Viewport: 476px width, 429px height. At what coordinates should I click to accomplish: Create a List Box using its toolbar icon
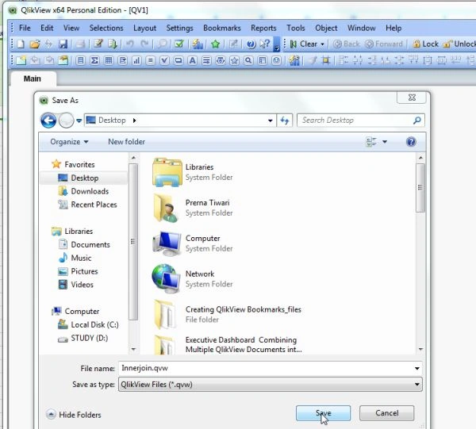coord(80,60)
